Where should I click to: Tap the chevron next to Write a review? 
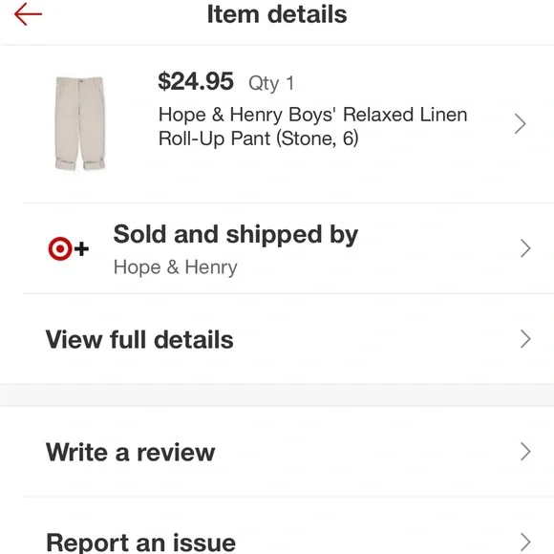click(x=525, y=452)
